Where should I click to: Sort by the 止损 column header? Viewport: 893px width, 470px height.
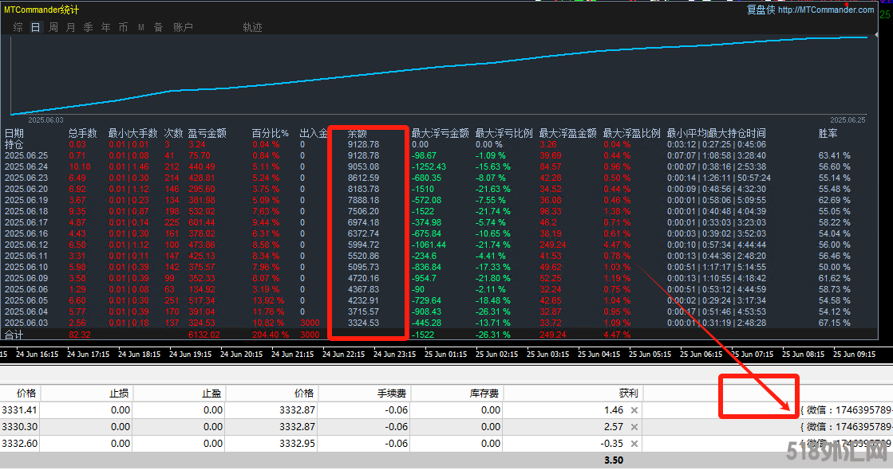(x=118, y=394)
